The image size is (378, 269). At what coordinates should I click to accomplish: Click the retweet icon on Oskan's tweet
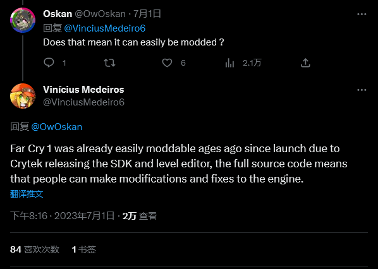109,63
